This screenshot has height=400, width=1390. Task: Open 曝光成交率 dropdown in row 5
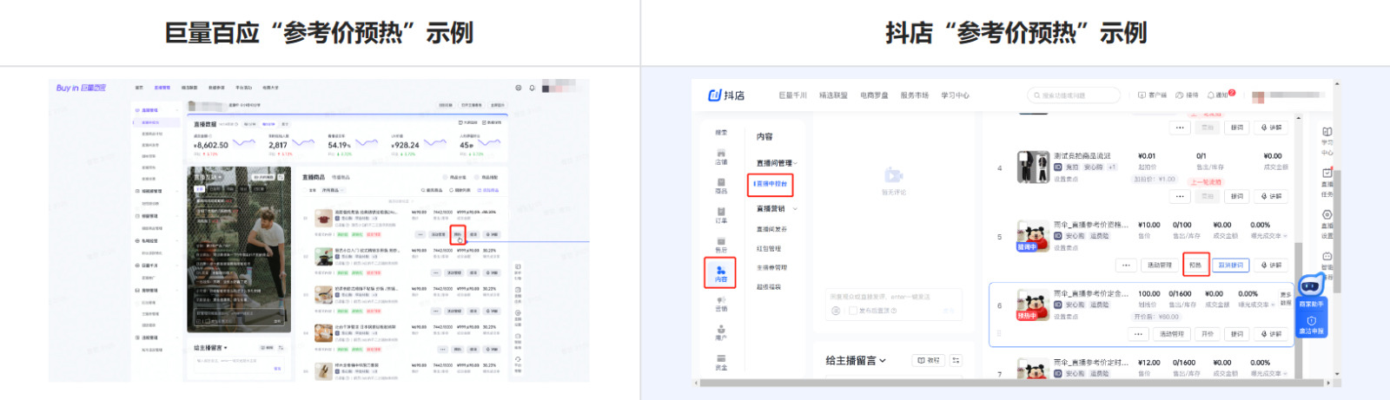tap(1286, 236)
